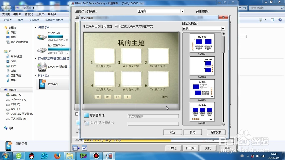
Task: Click the 未选取图像 image path field
Action: coord(153,116)
